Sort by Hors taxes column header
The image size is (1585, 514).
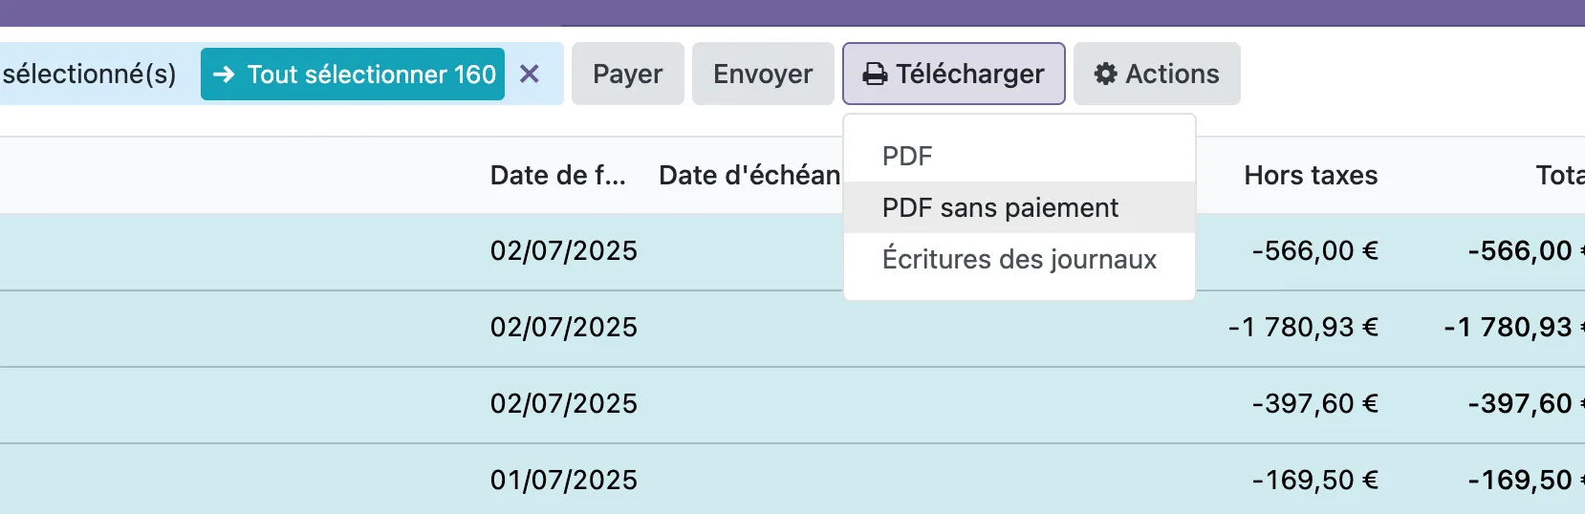coord(1311,175)
